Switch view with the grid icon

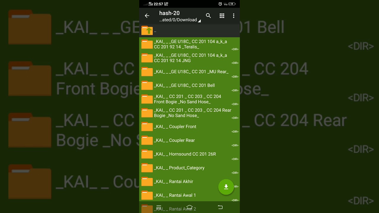222,16
